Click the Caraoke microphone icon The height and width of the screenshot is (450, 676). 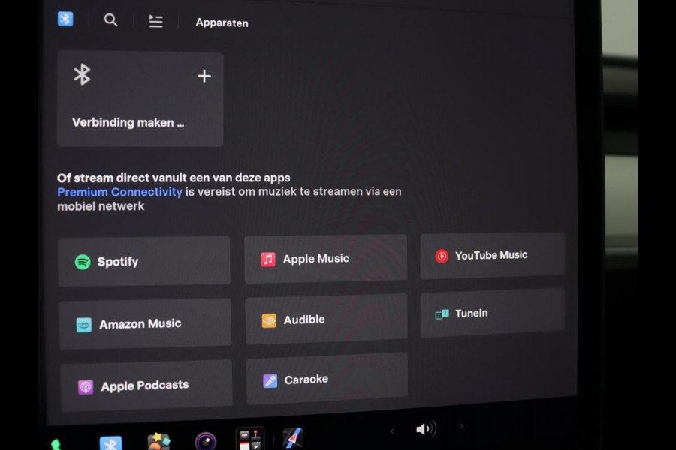(x=270, y=381)
